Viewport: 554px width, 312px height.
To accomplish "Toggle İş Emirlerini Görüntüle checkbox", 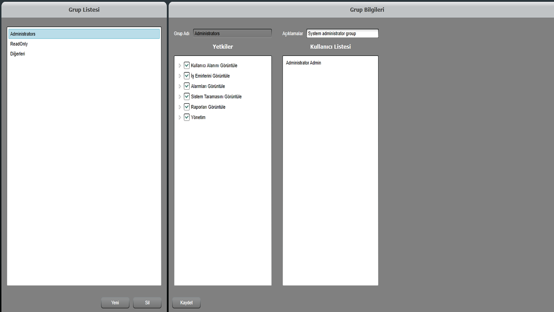I will click(x=187, y=76).
